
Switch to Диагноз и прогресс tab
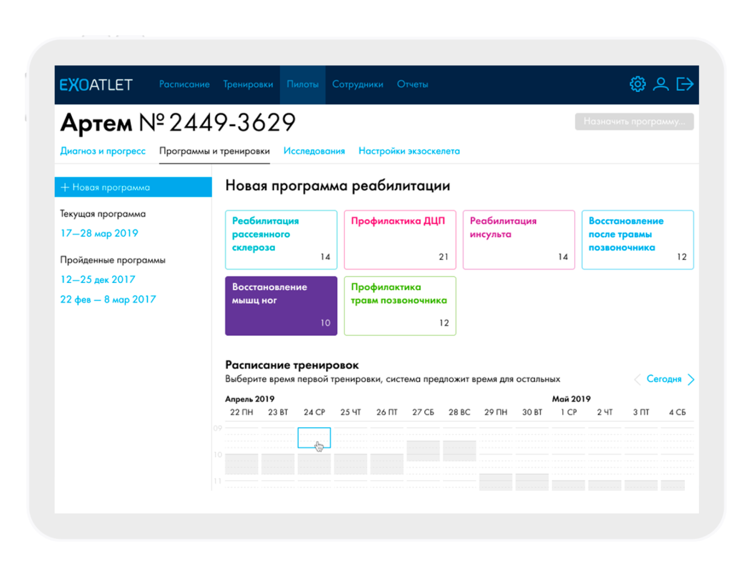[103, 151]
